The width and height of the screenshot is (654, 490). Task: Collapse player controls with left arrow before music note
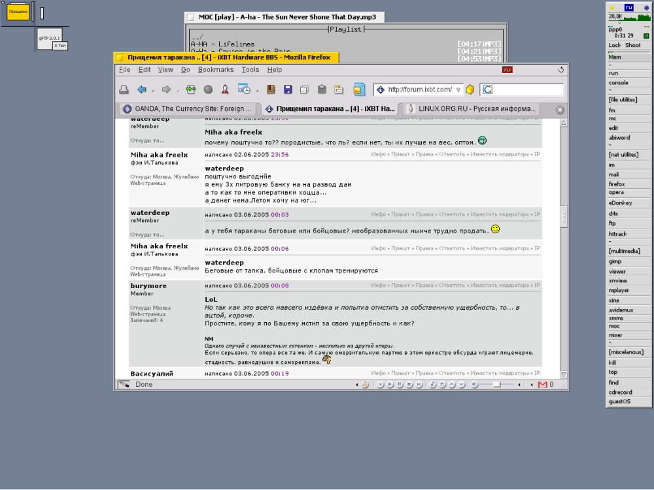coord(356,385)
